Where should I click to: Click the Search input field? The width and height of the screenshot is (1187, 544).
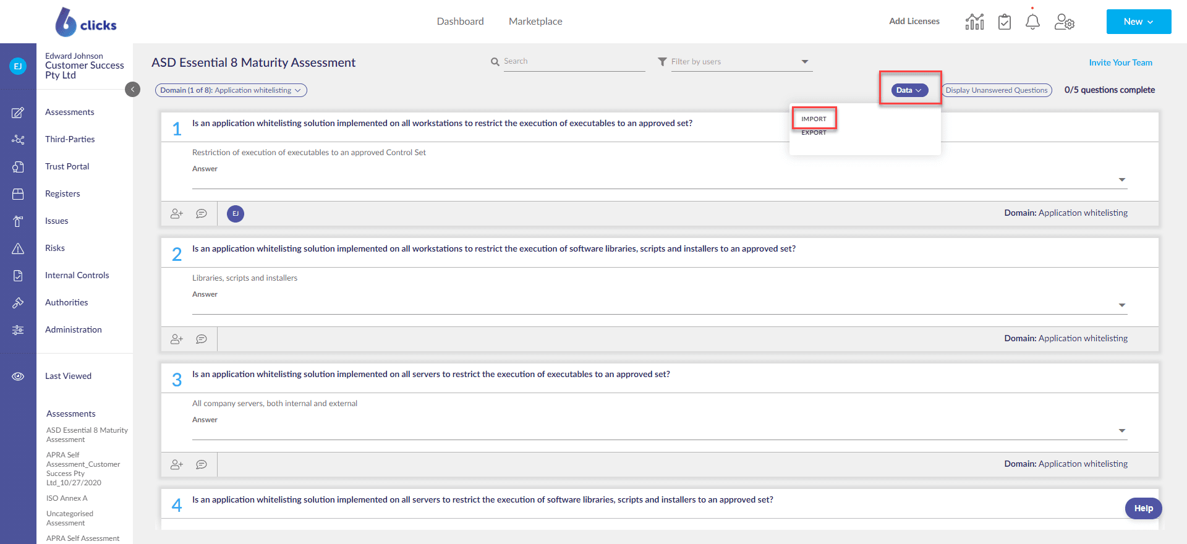coord(573,62)
